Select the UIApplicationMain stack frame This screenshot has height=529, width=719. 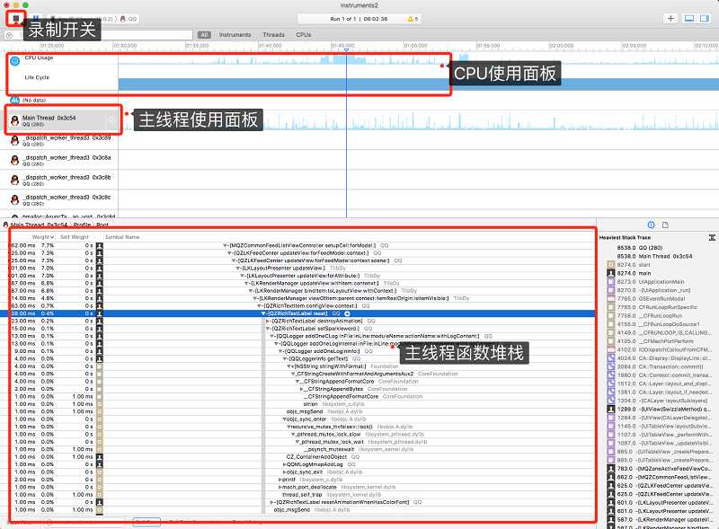coord(658,281)
